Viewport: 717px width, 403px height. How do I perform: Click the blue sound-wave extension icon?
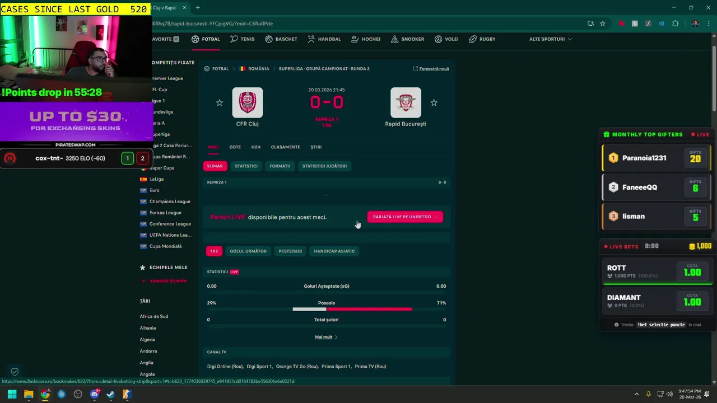(x=662, y=24)
